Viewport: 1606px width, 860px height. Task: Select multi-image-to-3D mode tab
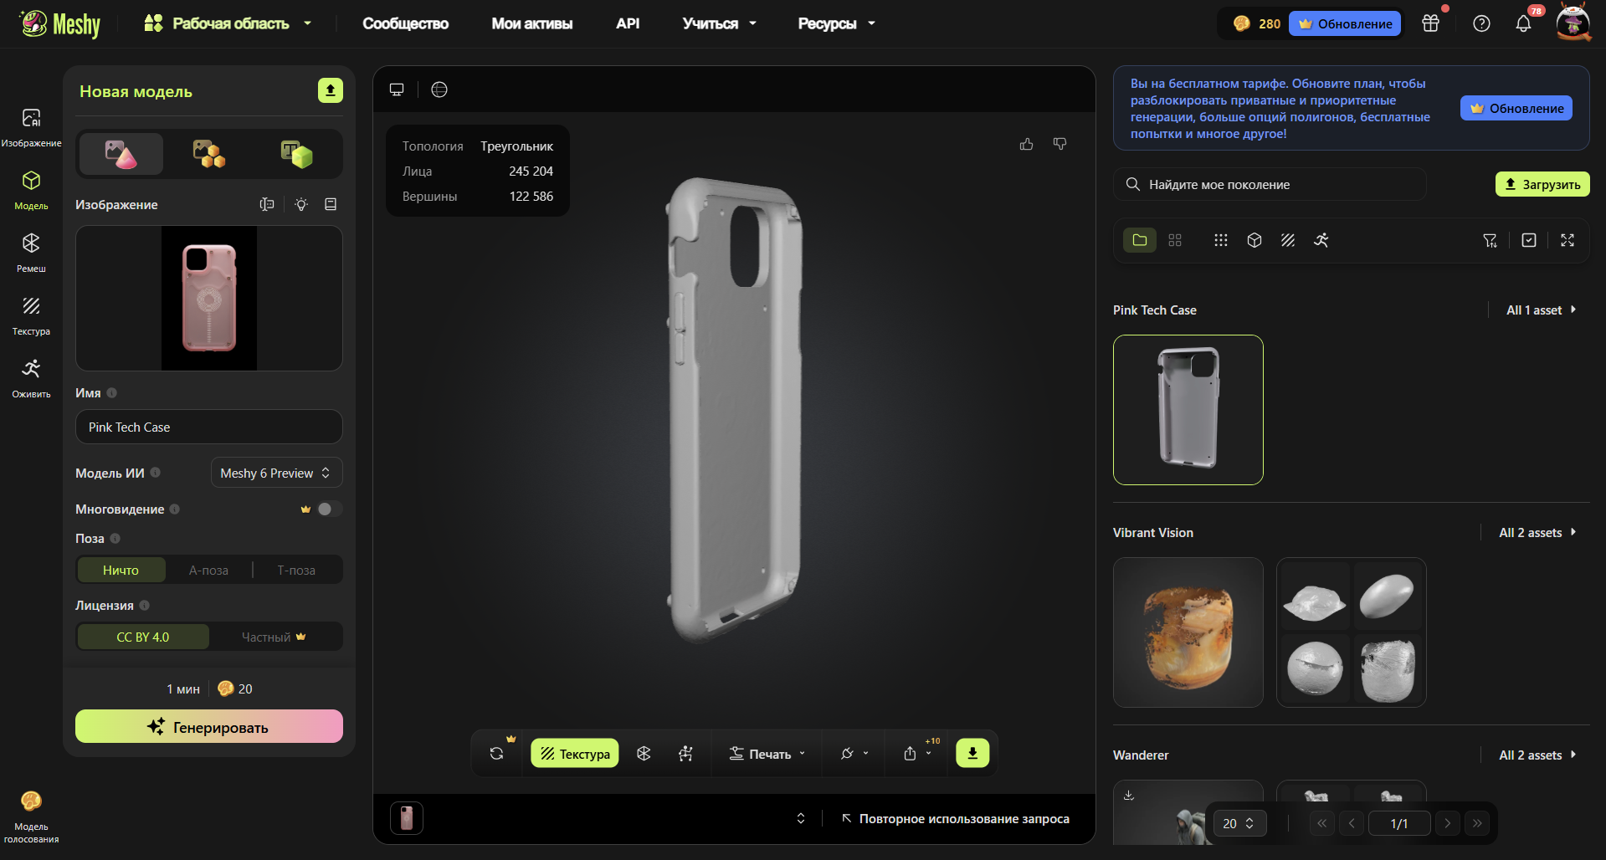pyautogui.click(x=209, y=154)
